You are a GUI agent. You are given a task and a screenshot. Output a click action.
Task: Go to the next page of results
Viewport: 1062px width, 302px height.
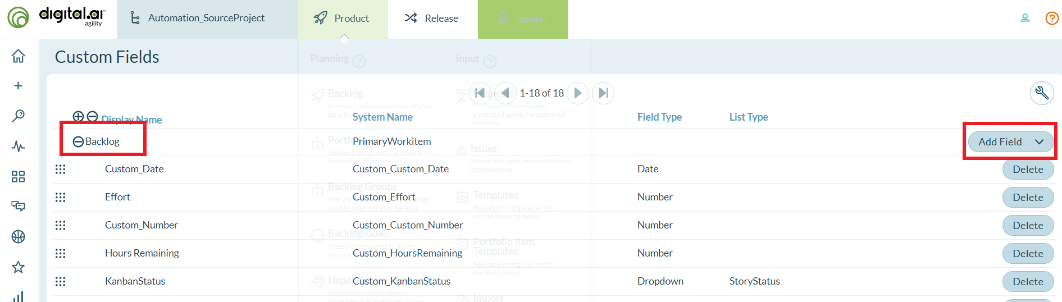pyautogui.click(x=577, y=93)
